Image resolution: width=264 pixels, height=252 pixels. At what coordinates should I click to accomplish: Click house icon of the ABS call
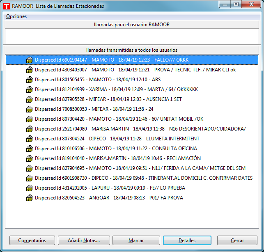pos(29,80)
